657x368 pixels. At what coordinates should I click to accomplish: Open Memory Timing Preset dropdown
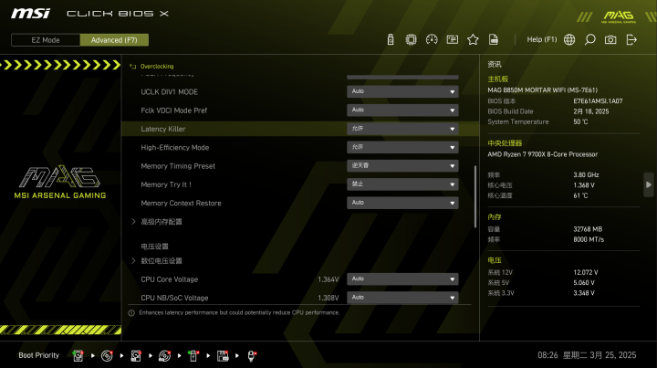tap(402, 165)
